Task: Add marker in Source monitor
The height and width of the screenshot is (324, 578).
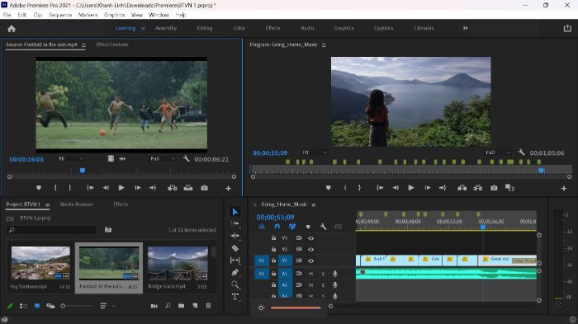Action: [39, 188]
